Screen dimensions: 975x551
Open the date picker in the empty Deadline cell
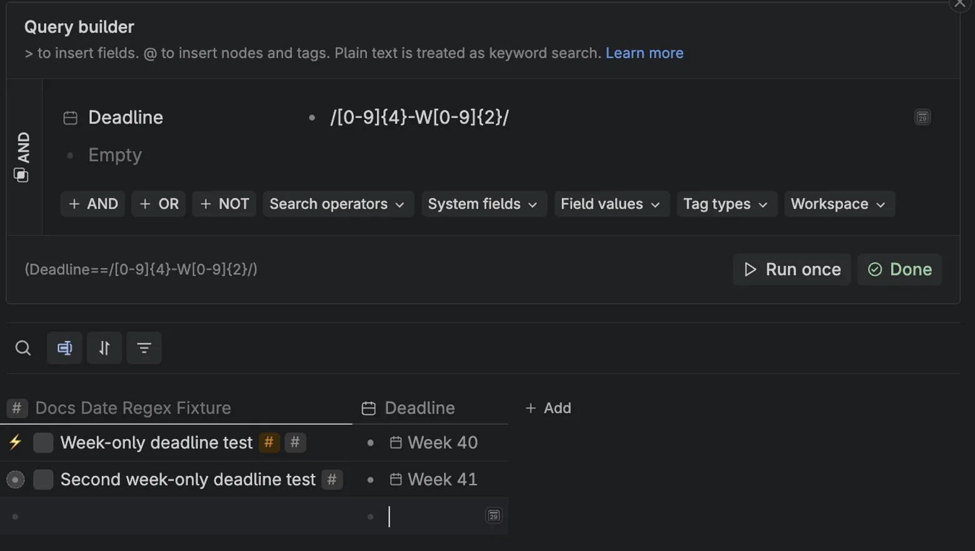pyautogui.click(x=494, y=516)
